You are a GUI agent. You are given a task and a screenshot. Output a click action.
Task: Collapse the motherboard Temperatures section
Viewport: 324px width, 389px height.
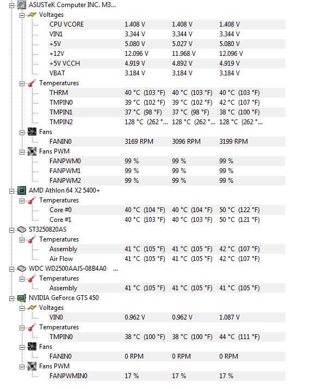22,84
